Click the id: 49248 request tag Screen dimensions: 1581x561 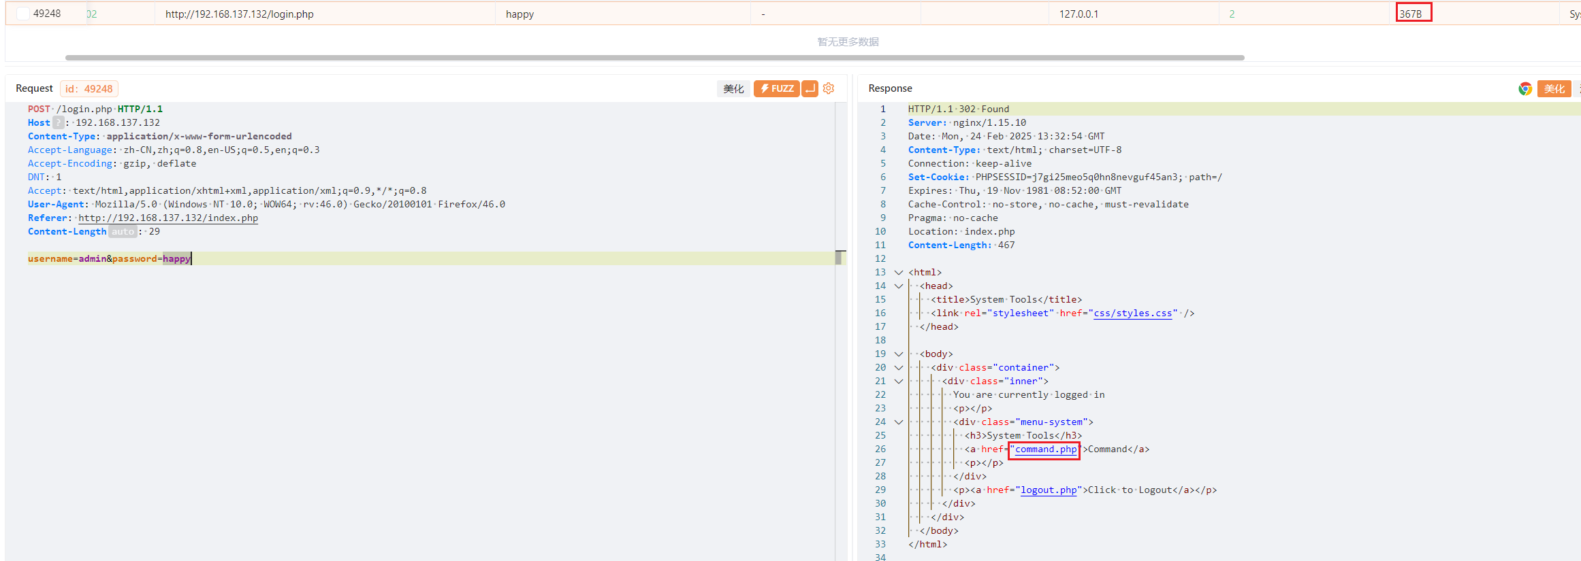[89, 88]
